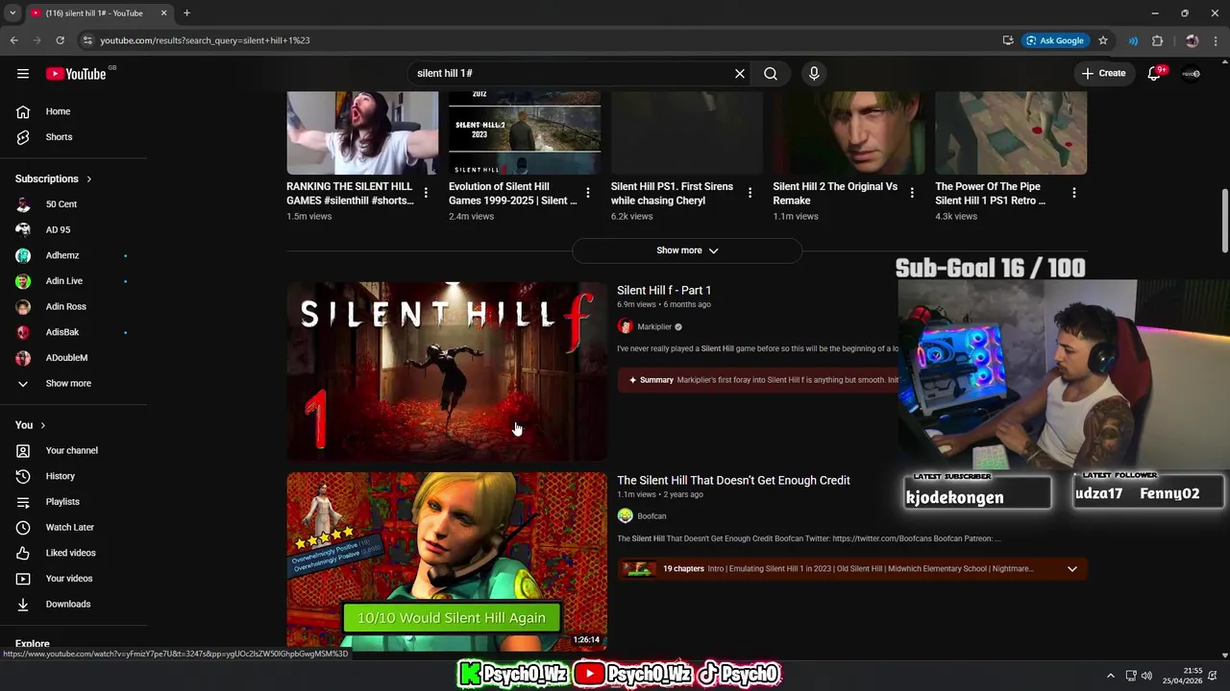Start voice search with the microphone

pos(814,73)
